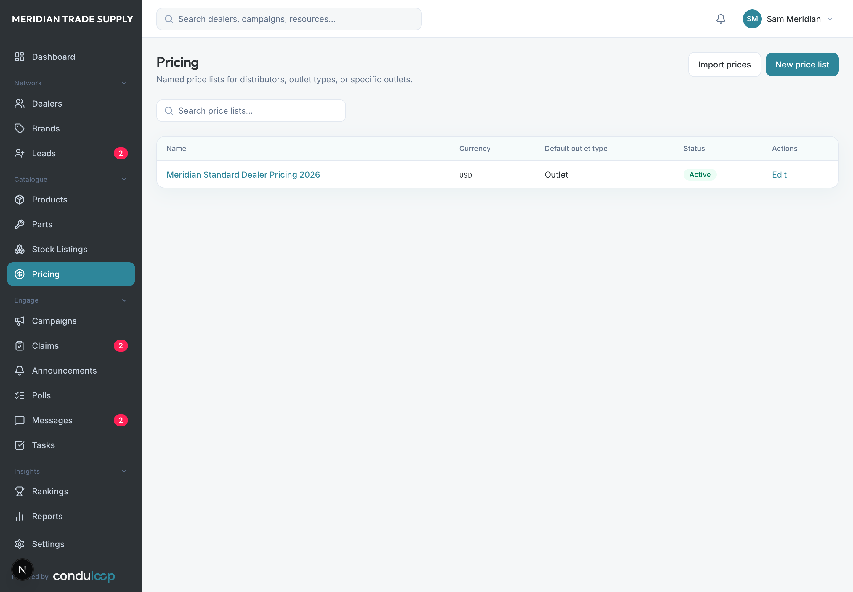Screen dimensions: 853x592
Task: Click the Actions column header
Action: coord(784,148)
